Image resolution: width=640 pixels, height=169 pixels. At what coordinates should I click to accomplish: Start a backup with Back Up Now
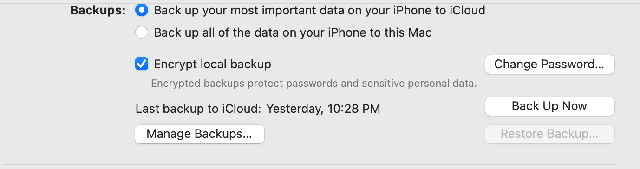tap(549, 106)
